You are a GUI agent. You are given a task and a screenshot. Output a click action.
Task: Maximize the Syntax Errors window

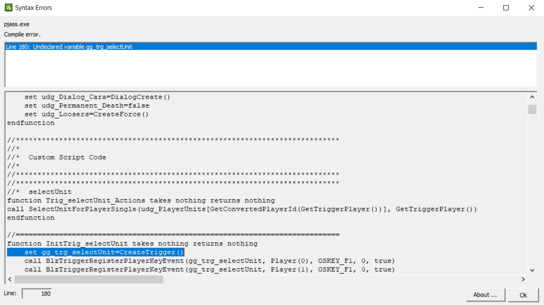[506, 8]
